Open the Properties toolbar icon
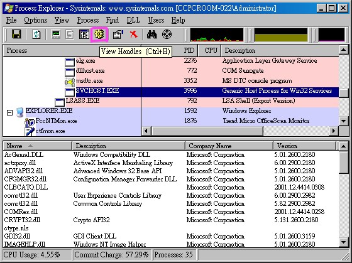Image resolution: width=352 pixels, height=263 pixels. point(118,35)
